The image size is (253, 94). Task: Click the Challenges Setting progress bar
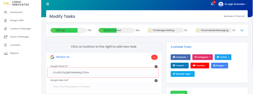(x=165, y=30)
